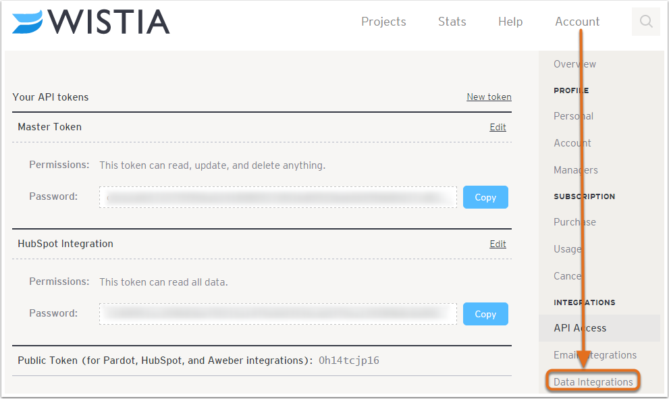Image resolution: width=669 pixels, height=399 pixels.
Task: Click the PROFILE section heading
Action: (571, 90)
